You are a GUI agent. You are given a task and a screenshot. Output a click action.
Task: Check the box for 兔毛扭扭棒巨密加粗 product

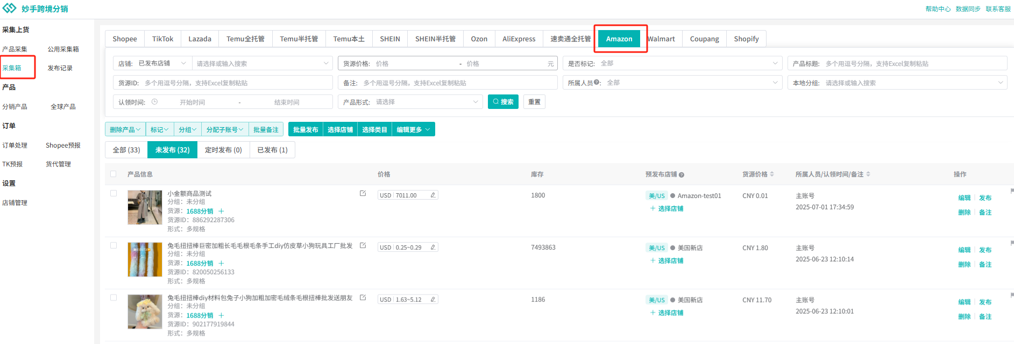[x=114, y=245]
